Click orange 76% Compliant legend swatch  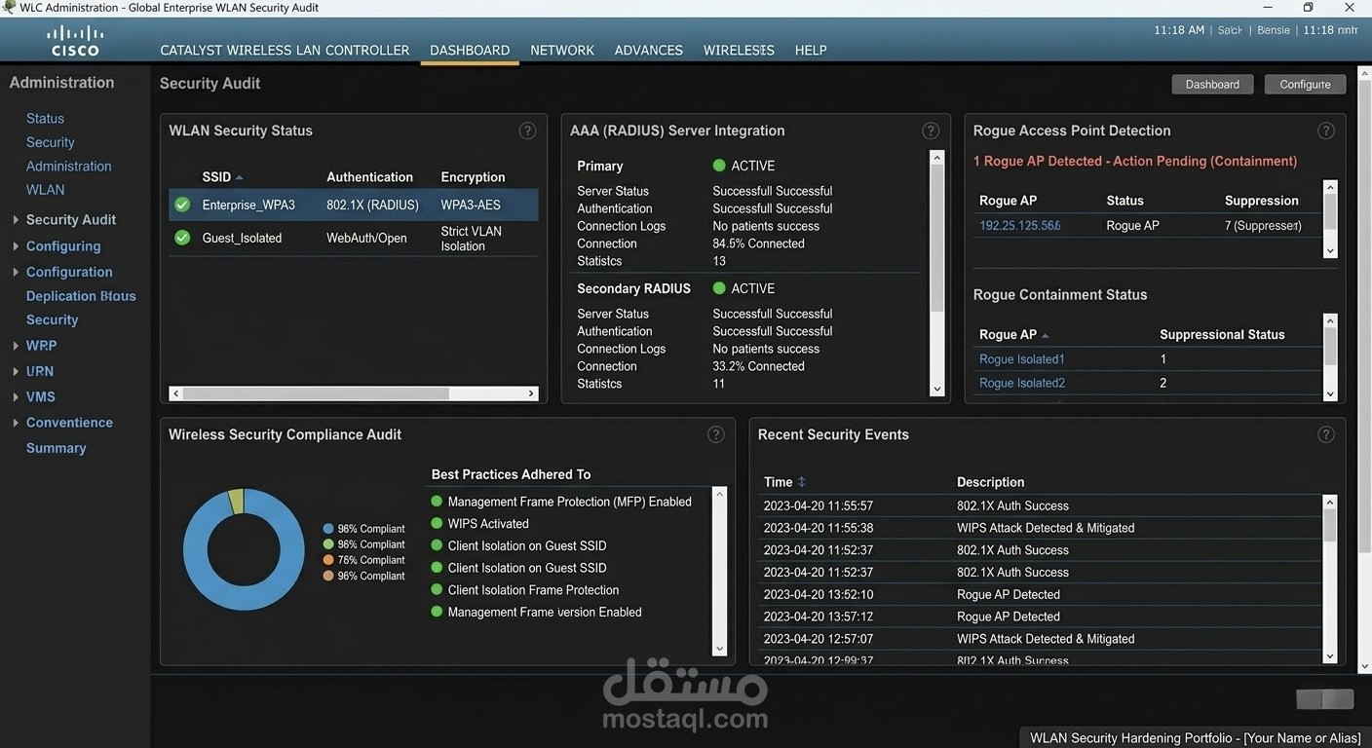click(328, 560)
